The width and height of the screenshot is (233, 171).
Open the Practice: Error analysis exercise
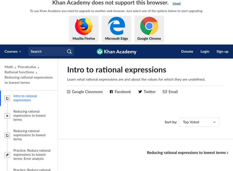click(32, 155)
